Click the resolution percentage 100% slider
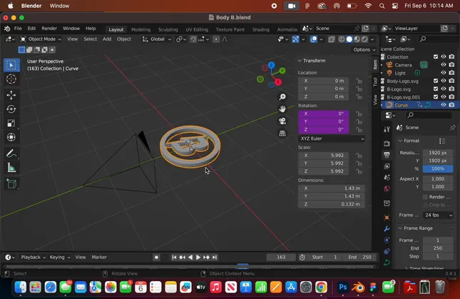460x299 pixels. coord(438,168)
